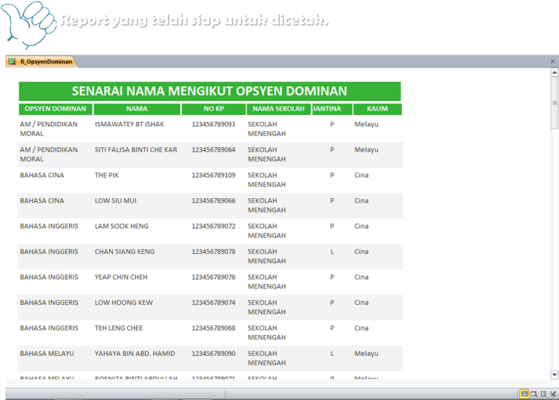The height and width of the screenshot is (400, 559).
Task: Switch to Design View in status bar
Action: pos(553,393)
